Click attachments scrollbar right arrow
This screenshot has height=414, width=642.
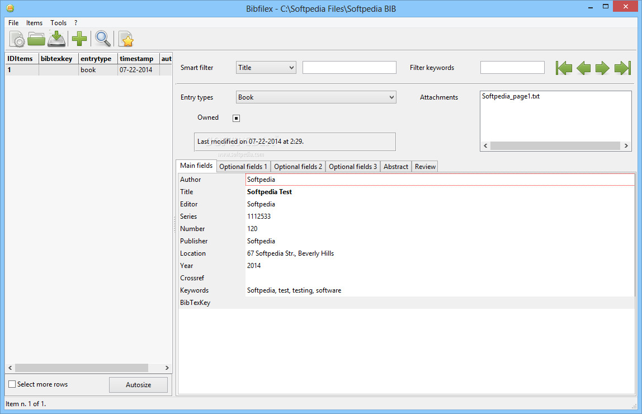click(626, 146)
